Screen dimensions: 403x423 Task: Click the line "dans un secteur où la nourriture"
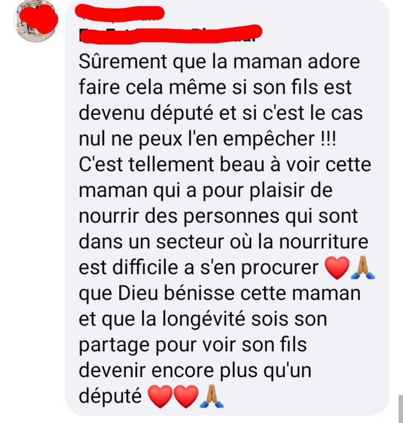[223, 242]
